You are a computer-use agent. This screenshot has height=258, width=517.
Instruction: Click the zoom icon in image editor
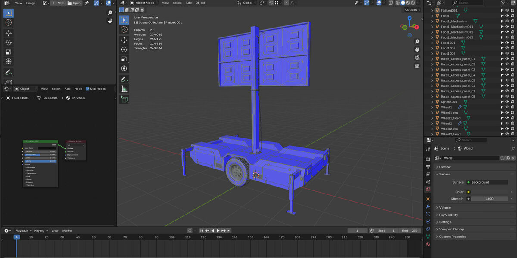point(110,13)
